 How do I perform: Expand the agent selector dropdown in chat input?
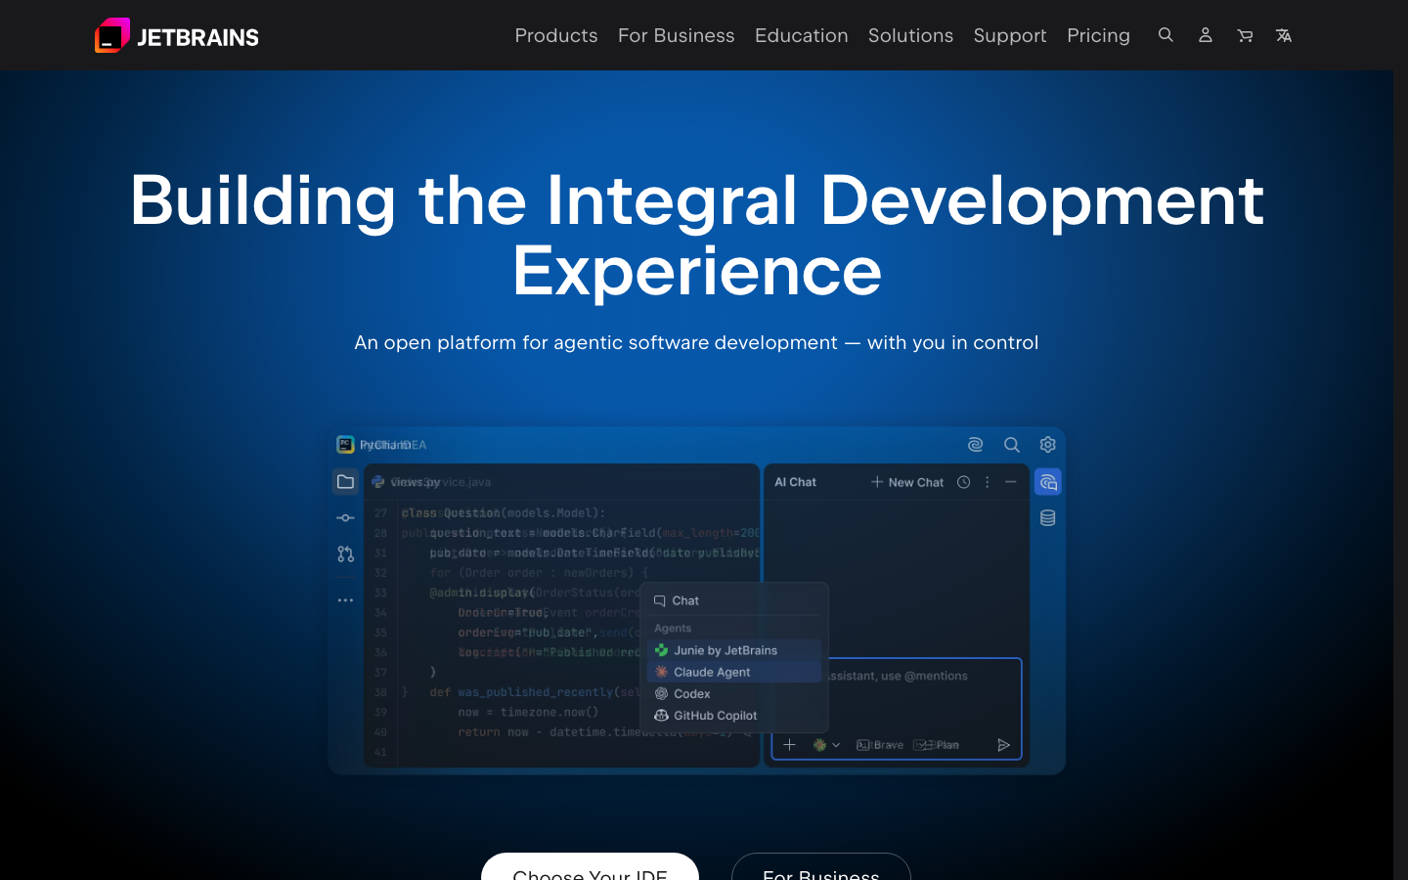(x=827, y=745)
